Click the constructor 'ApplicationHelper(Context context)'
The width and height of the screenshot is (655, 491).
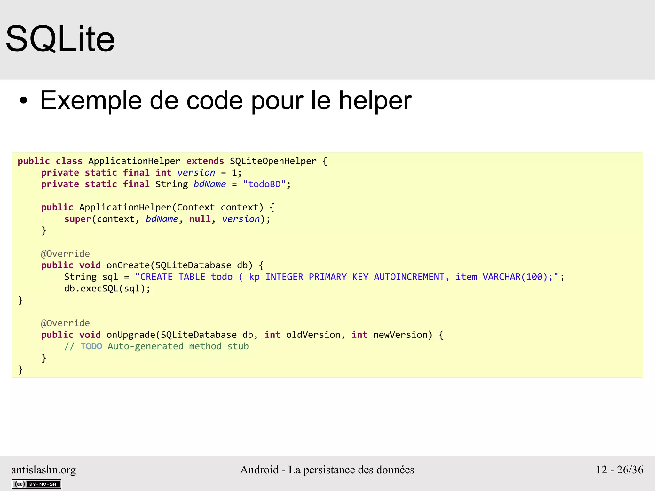point(171,207)
